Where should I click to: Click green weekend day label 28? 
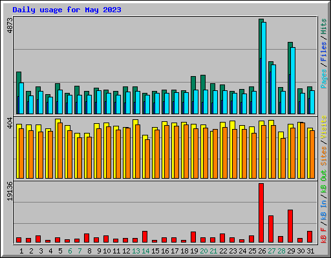(281, 251)
